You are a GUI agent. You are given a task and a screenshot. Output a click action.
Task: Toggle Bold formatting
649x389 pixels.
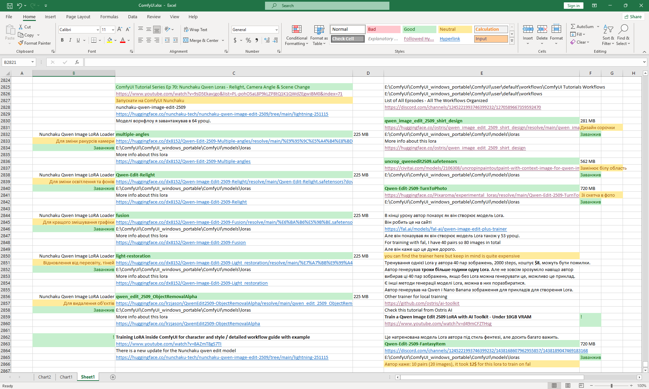[x=62, y=40]
